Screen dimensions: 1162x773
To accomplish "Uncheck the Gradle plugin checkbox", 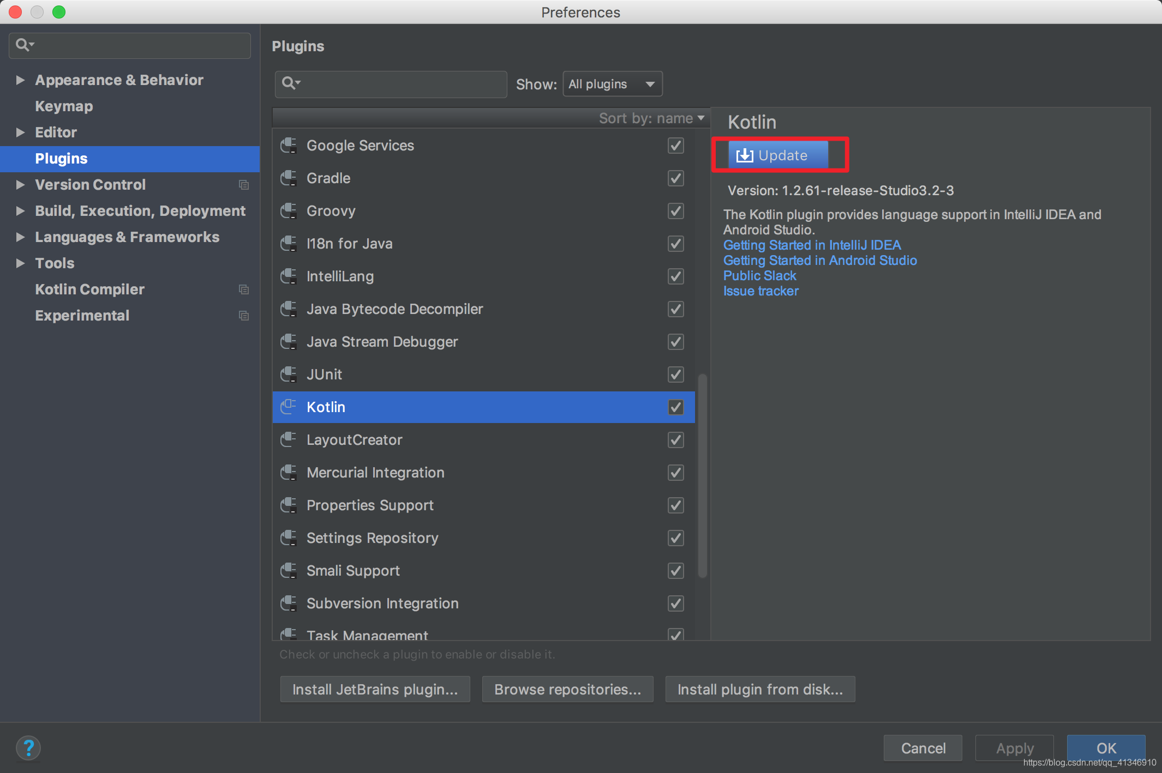I will (676, 178).
